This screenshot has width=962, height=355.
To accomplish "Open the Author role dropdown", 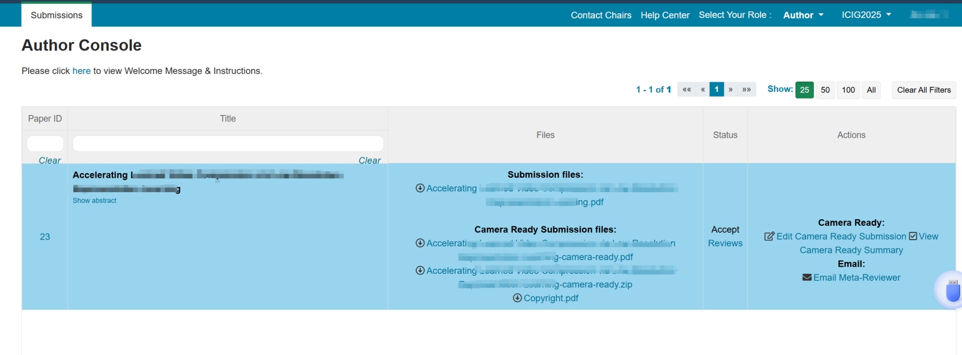I will click(x=803, y=15).
